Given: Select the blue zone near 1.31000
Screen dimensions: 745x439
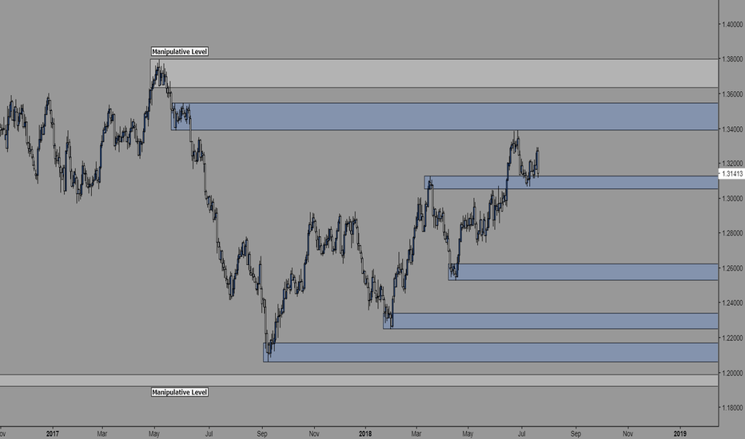Looking at the screenshot, I should (571, 183).
